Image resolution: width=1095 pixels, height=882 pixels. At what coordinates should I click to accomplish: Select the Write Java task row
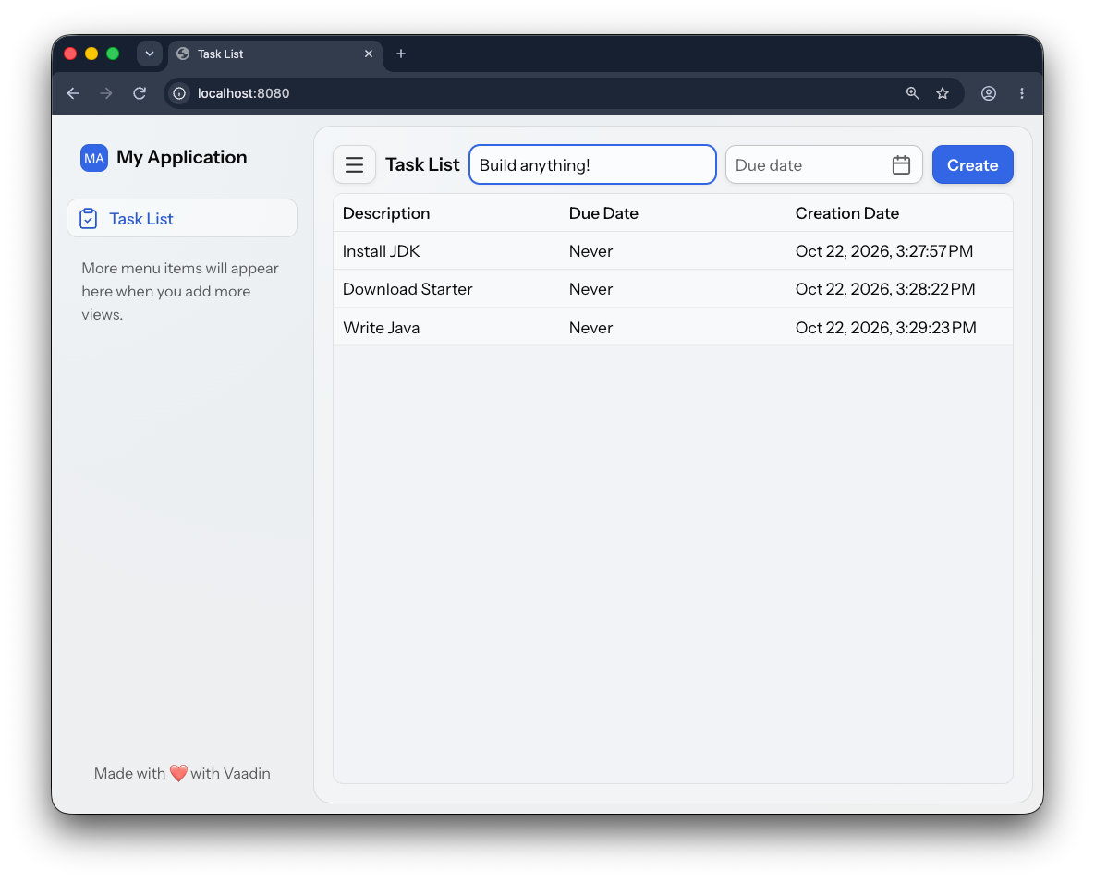coord(674,327)
